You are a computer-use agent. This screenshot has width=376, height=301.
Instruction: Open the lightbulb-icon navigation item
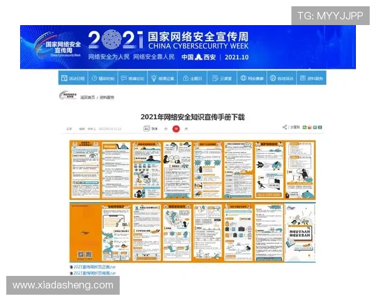coord(162,78)
